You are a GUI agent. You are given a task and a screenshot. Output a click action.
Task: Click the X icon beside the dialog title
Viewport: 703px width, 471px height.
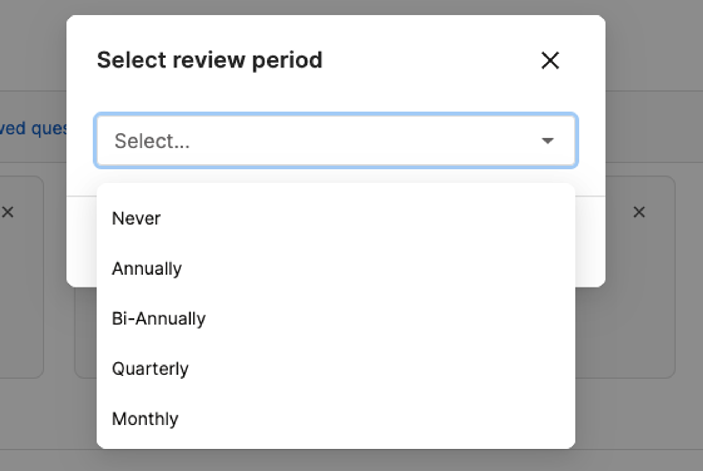[x=550, y=60]
